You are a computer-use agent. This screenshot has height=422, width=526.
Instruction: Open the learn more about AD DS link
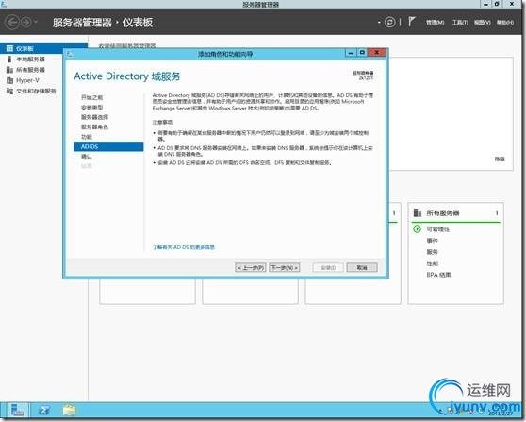(184, 247)
